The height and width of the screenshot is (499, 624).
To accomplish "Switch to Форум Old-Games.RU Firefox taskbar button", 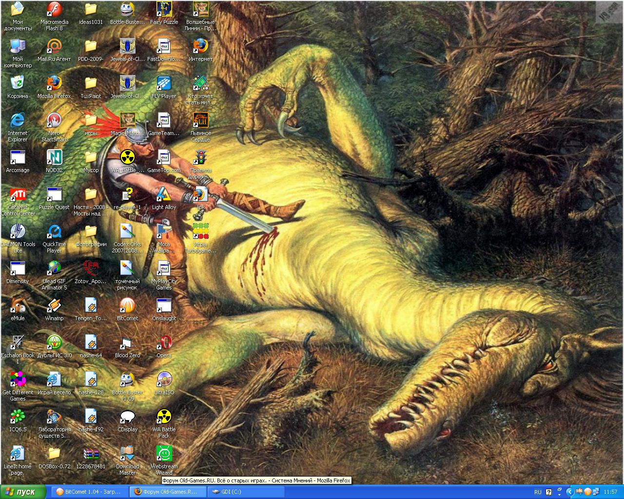I will [167, 492].
